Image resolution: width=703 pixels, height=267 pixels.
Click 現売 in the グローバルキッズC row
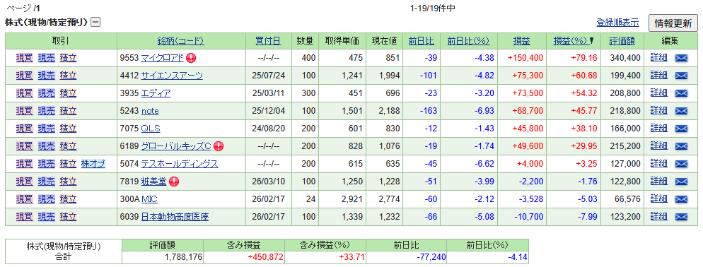point(46,146)
